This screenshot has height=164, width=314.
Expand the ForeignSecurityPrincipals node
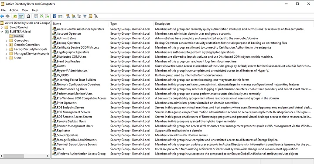pos(7,49)
